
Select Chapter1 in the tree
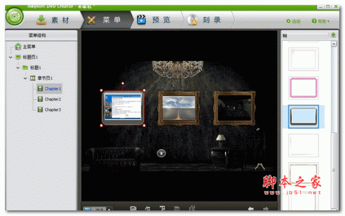49,88
